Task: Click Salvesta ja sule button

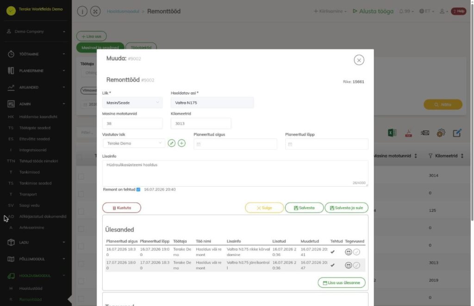Action: pyautogui.click(x=346, y=208)
